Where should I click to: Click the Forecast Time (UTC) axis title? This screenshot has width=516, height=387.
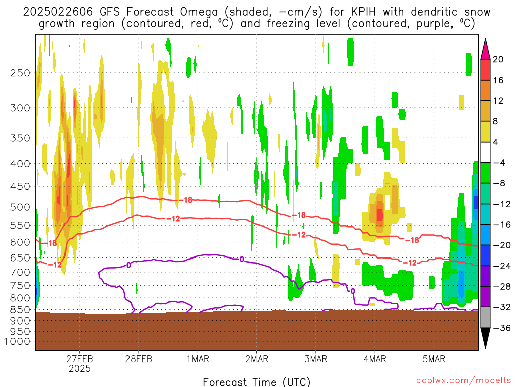pos(256,382)
